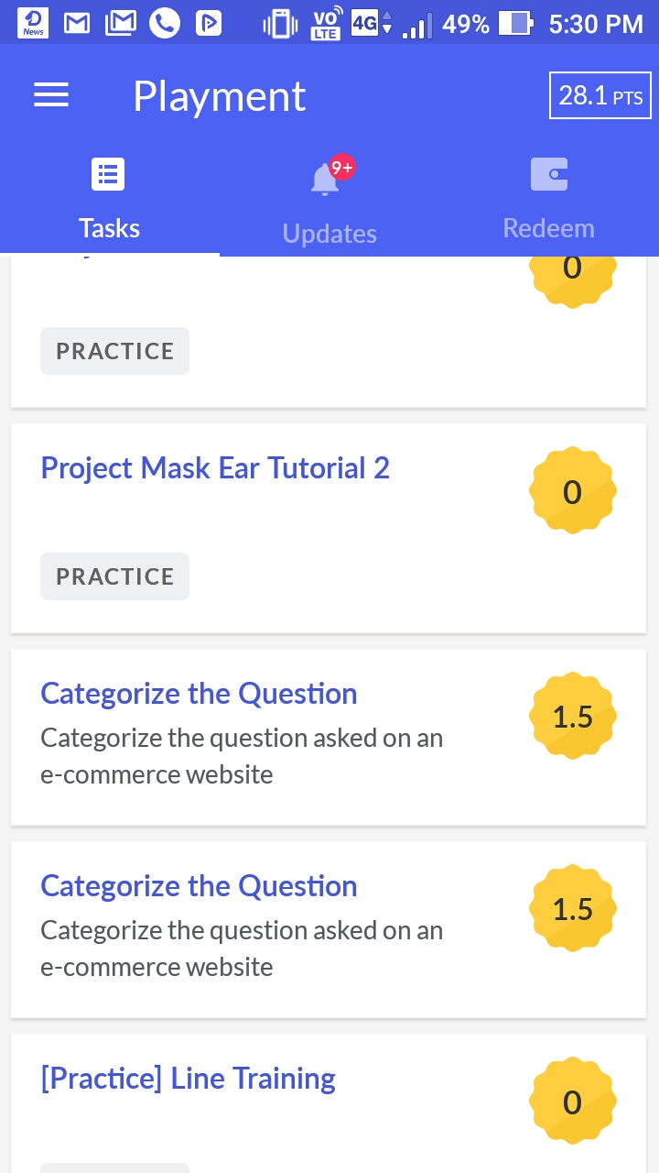Tap the 9+ notification badge

(x=342, y=167)
